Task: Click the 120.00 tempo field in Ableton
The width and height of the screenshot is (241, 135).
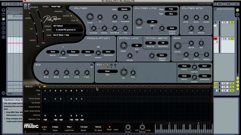Action: coord(12,4)
